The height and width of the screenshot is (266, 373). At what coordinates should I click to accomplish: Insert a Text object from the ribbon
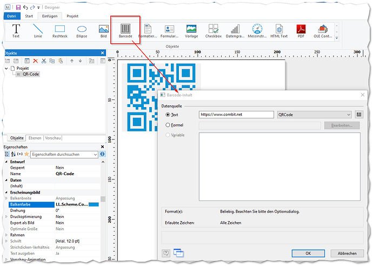point(16,31)
